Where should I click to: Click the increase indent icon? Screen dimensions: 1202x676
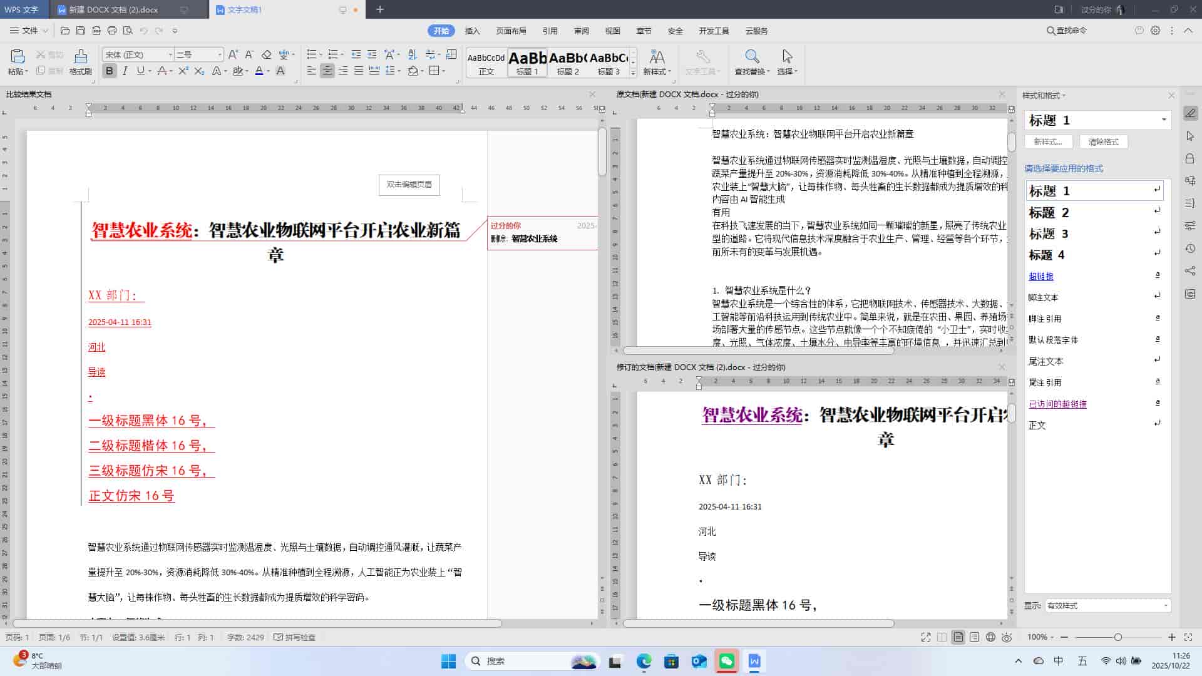coord(372,54)
